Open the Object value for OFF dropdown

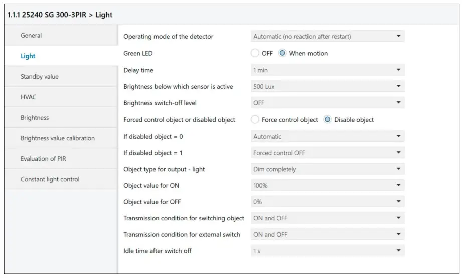[x=327, y=202]
